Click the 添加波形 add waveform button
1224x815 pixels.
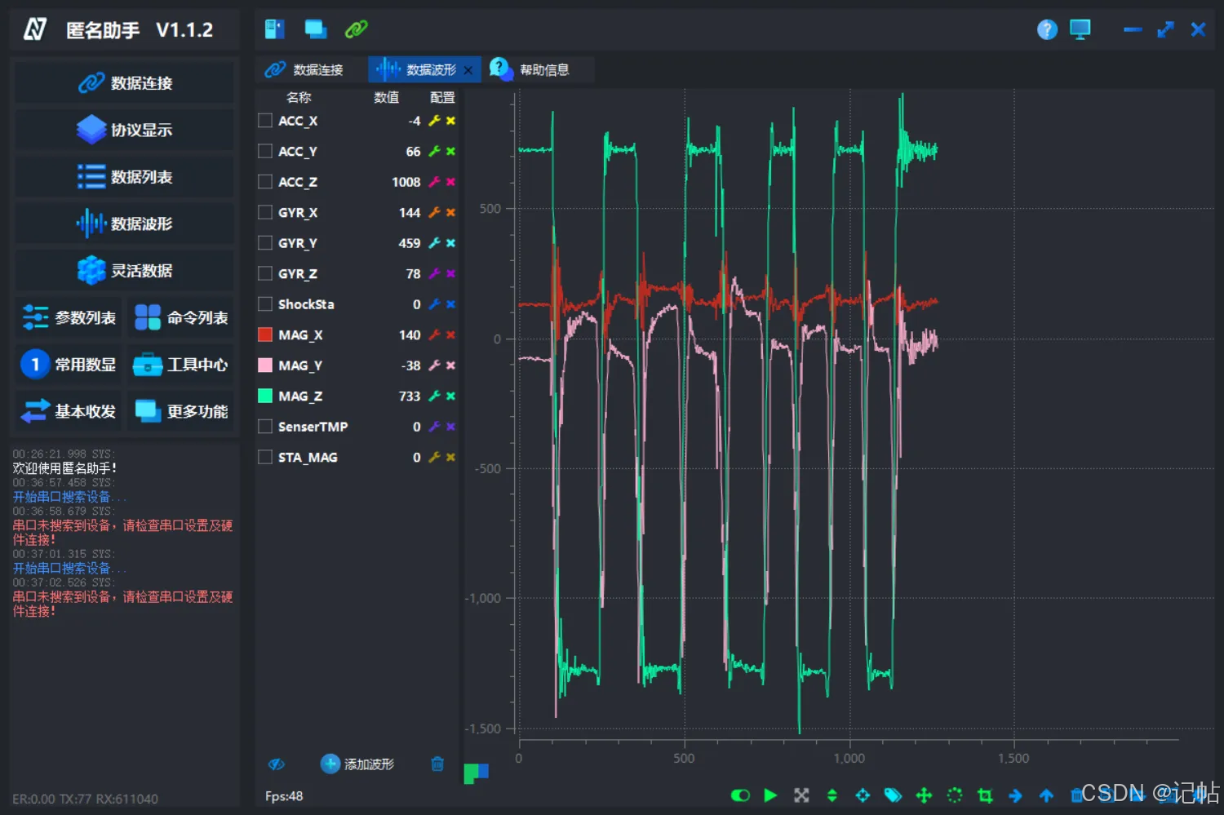click(x=357, y=764)
